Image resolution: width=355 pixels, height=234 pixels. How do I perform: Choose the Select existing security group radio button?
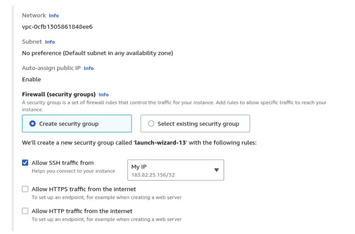[151, 124]
